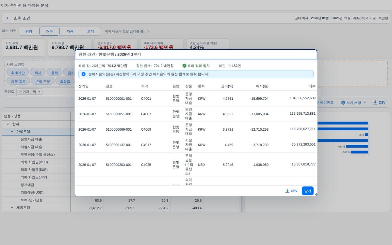Click the gear icon beside 보기 저장
This screenshot has width=392, height=245.
click(x=343, y=103)
